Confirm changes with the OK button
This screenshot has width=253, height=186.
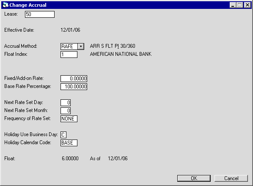tap(194, 178)
